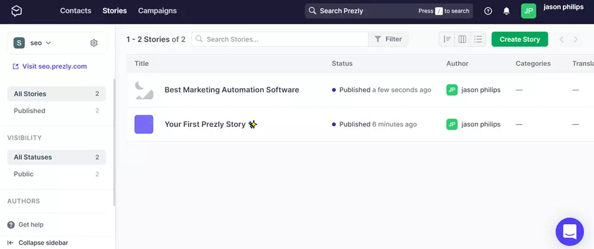The width and height of the screenshot is (594, 249).
Task: Collapse the sidebar
Action: (38, 243)
